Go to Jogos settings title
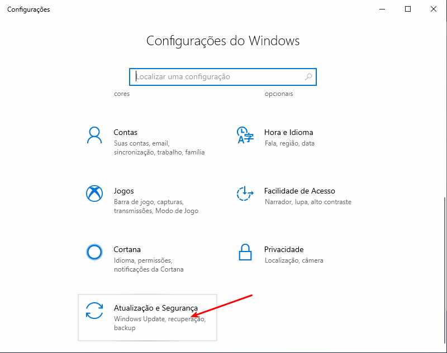 [x=123, y=191]
